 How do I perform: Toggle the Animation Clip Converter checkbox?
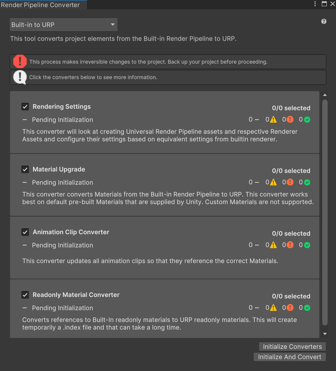point(25,232)
